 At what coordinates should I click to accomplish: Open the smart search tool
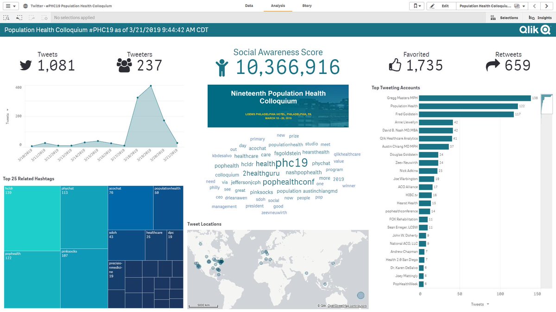pos(6,18)
